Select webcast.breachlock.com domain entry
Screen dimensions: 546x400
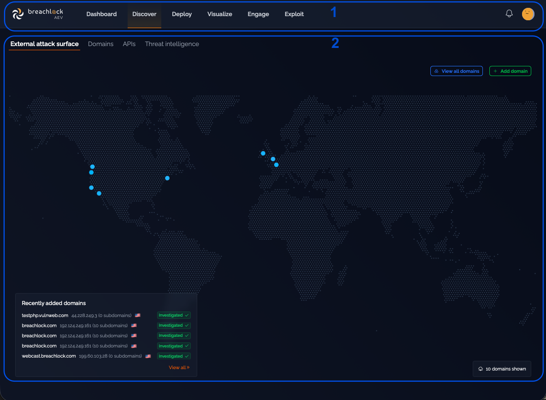[49, 356]
